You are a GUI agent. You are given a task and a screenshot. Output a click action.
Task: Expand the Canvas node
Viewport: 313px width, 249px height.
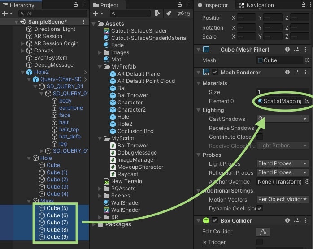point(22,51)
